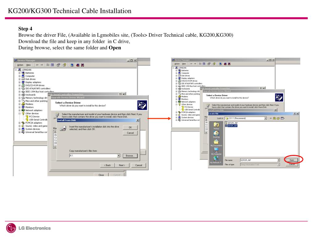Open Action menu in left Device Manager

[20, 65]
